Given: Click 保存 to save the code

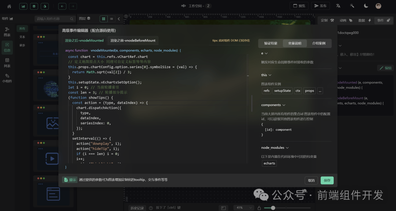Looking at the screenshot, I should 327,181.
